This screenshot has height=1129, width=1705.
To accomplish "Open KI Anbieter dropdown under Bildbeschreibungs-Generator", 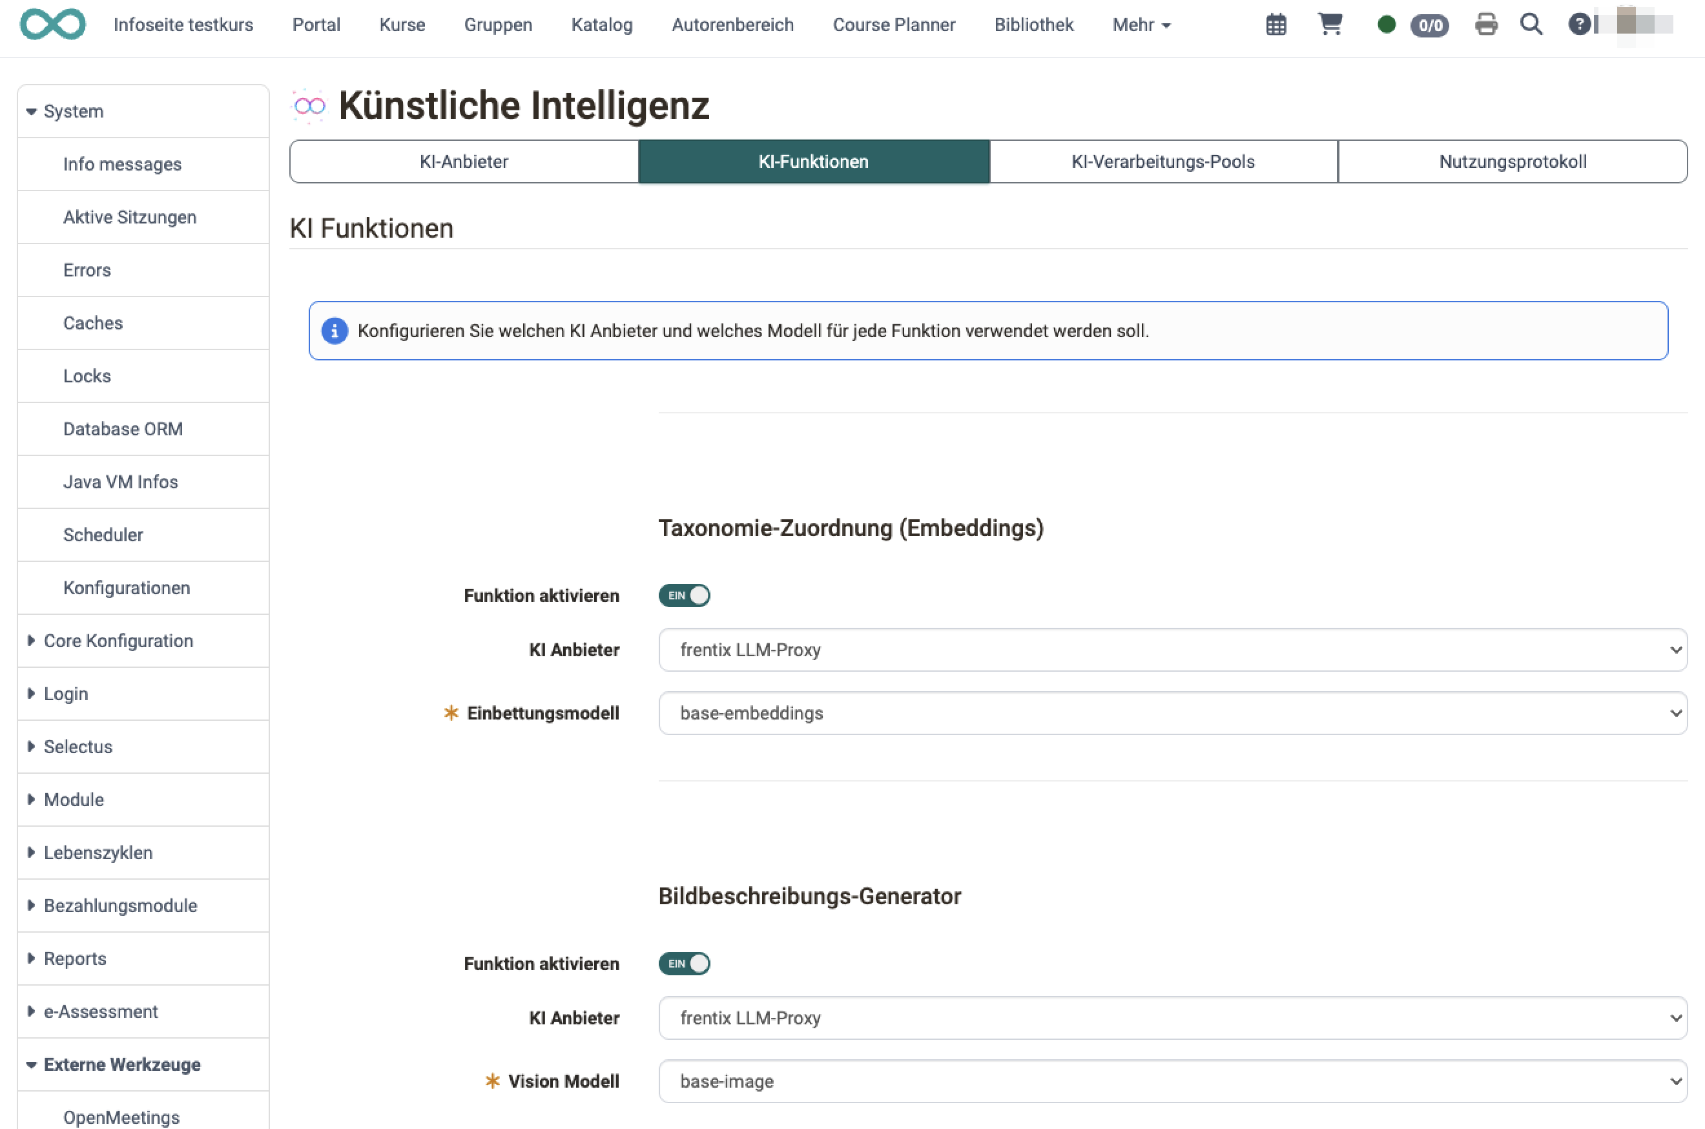I will 1172,1017.
